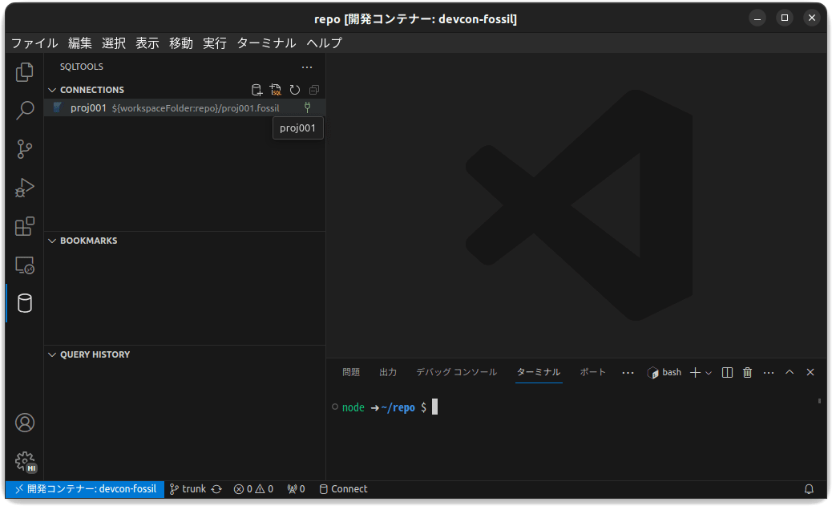
Task: Collapse the BOOKMARKS section
Action: [x=52, y=241]
